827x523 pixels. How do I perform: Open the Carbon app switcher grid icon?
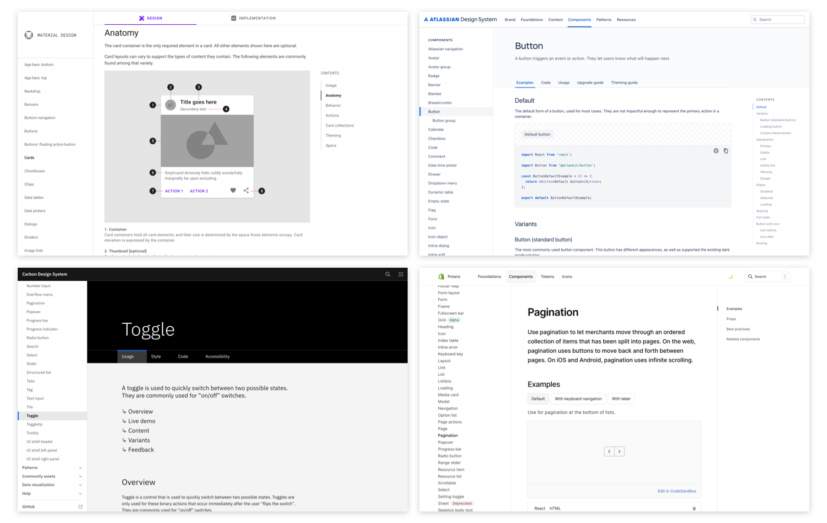tap(401, 274)
